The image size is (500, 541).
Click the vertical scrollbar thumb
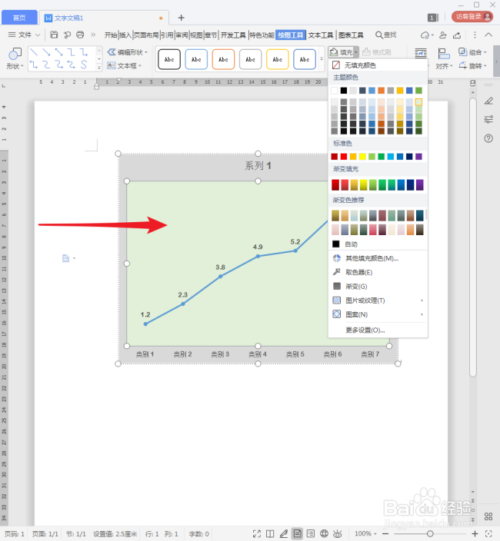click(x=473, y=237)
